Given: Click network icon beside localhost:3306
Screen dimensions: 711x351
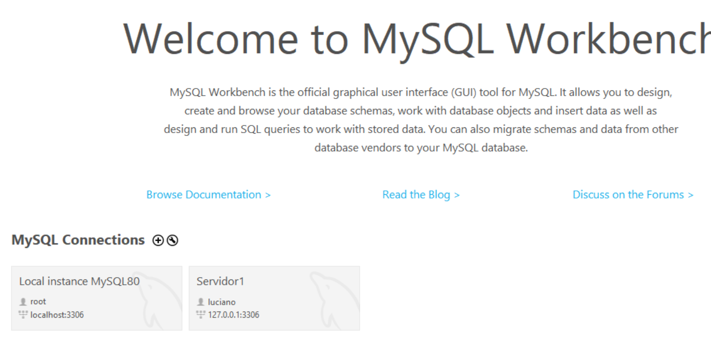Looking at the screenshot, I should point(23,314).
